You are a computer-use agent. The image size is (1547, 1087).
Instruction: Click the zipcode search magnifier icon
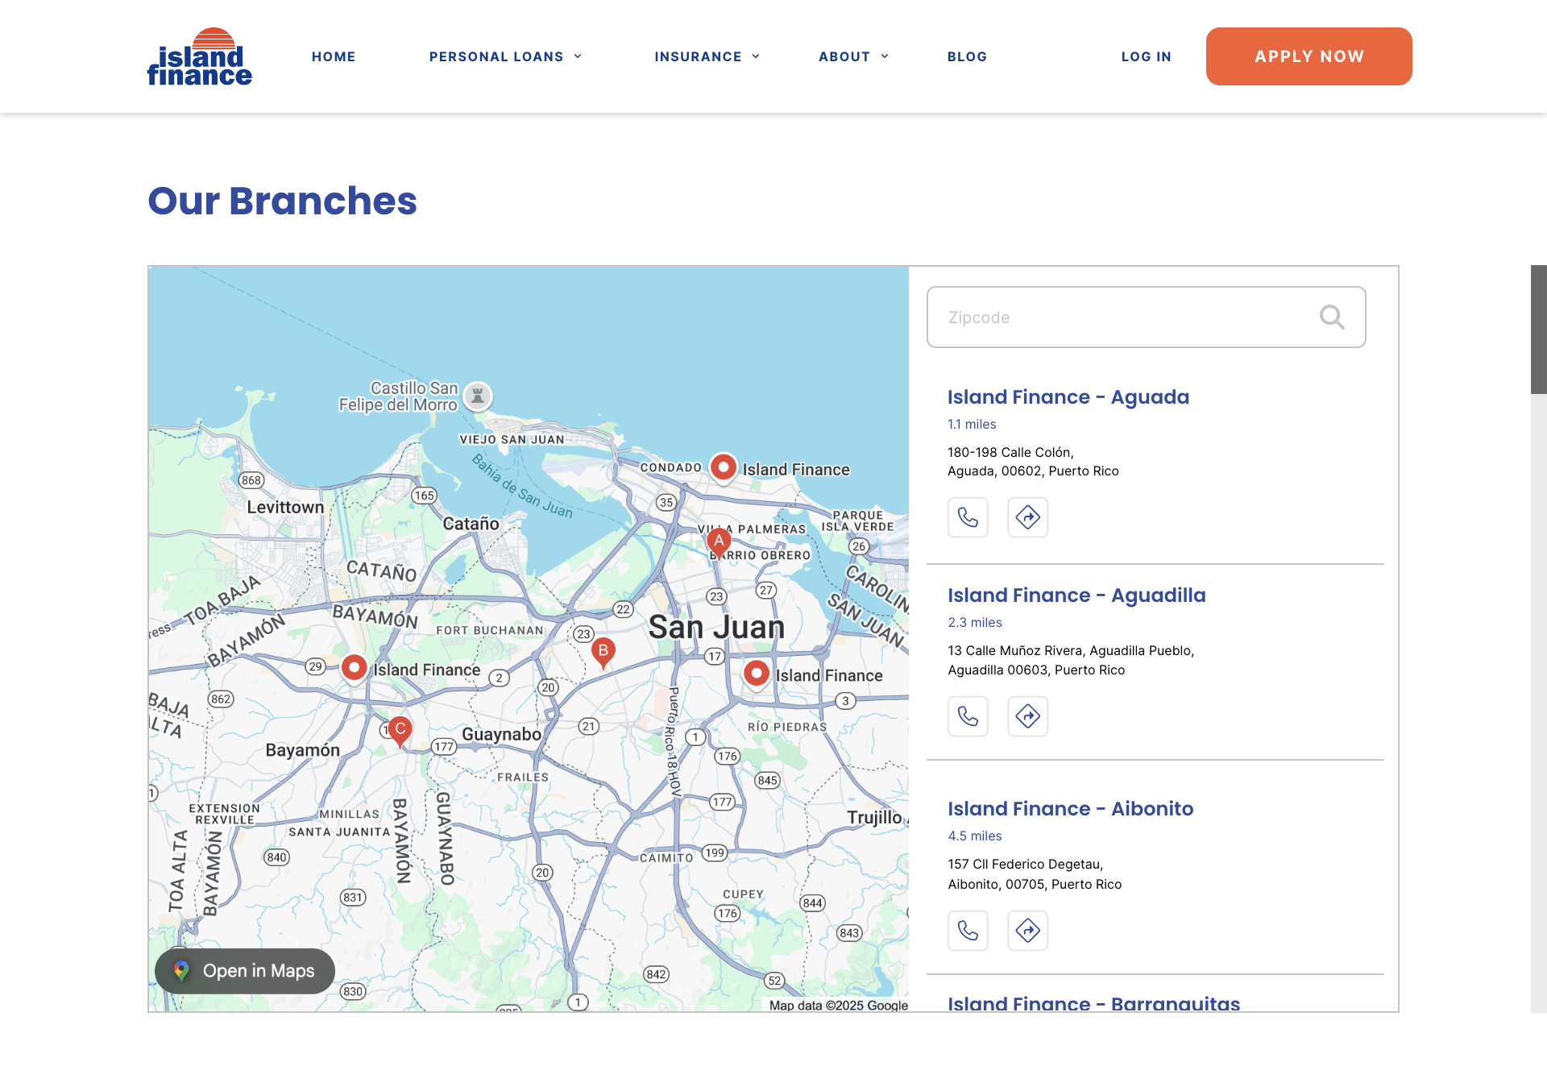pyautogui.click(x=1331, y=317)
